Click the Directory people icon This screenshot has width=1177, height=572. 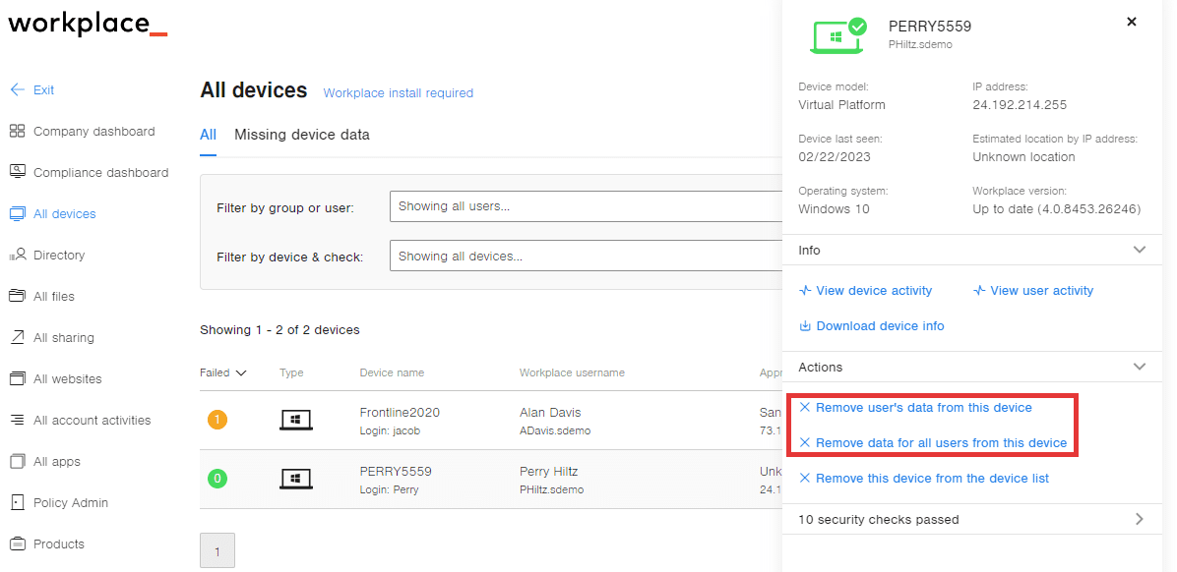18,255
